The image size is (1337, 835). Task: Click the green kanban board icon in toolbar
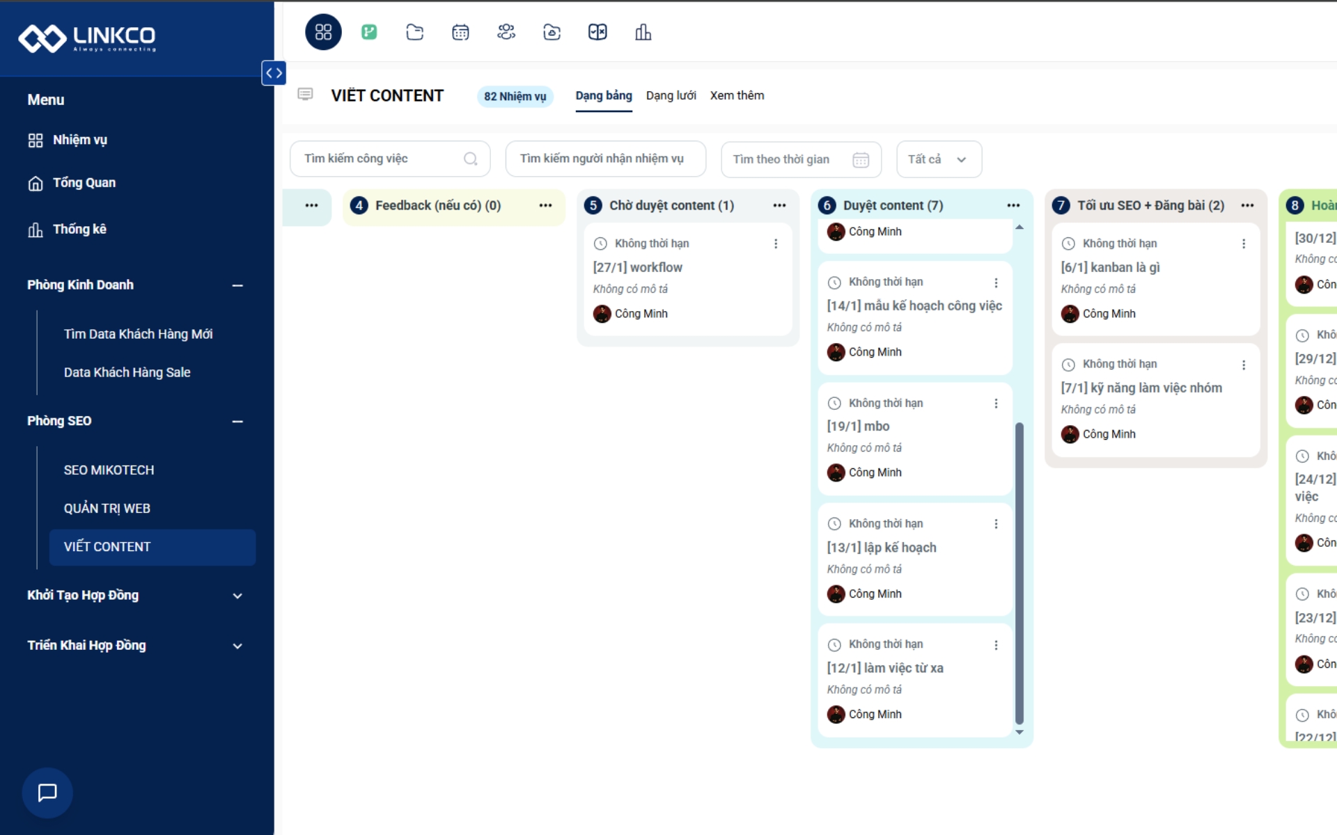[x=369, y=32]
